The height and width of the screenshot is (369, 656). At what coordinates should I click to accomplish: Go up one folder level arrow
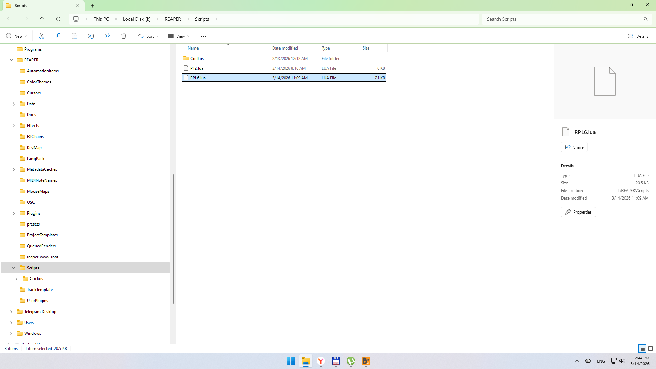[42, 19]
